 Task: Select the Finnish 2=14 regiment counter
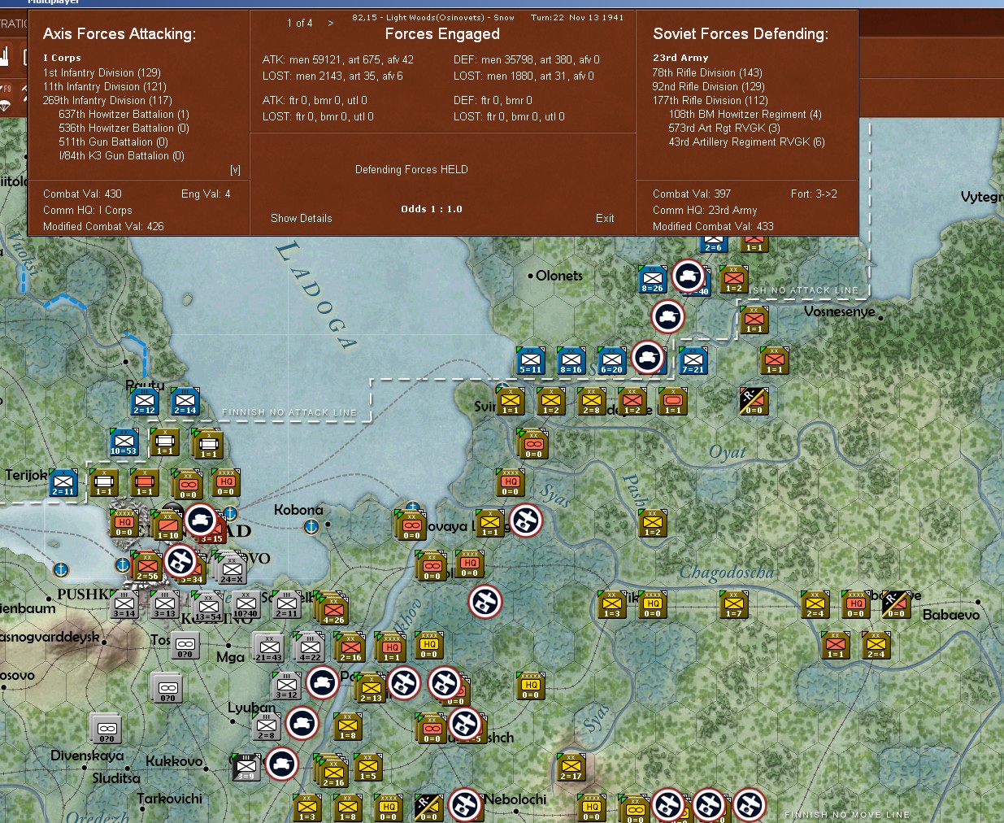[185, 402]
